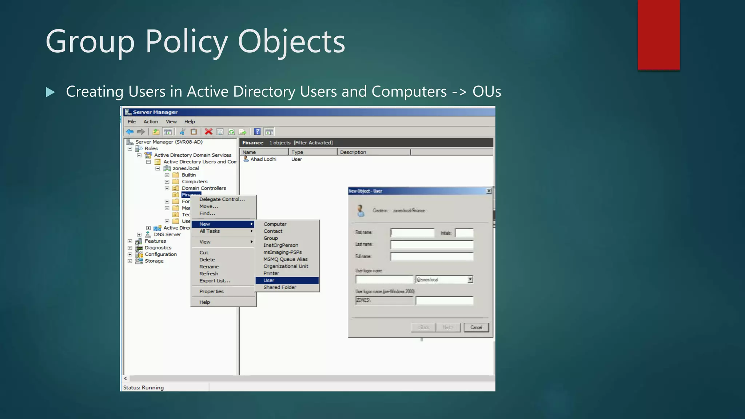Collapse the Roles tree node
Viewport: 745px width, 419px height.
[x=130, y=148]
